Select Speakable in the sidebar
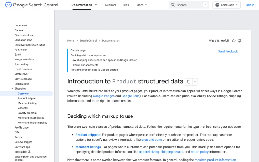 coord(21,152)
